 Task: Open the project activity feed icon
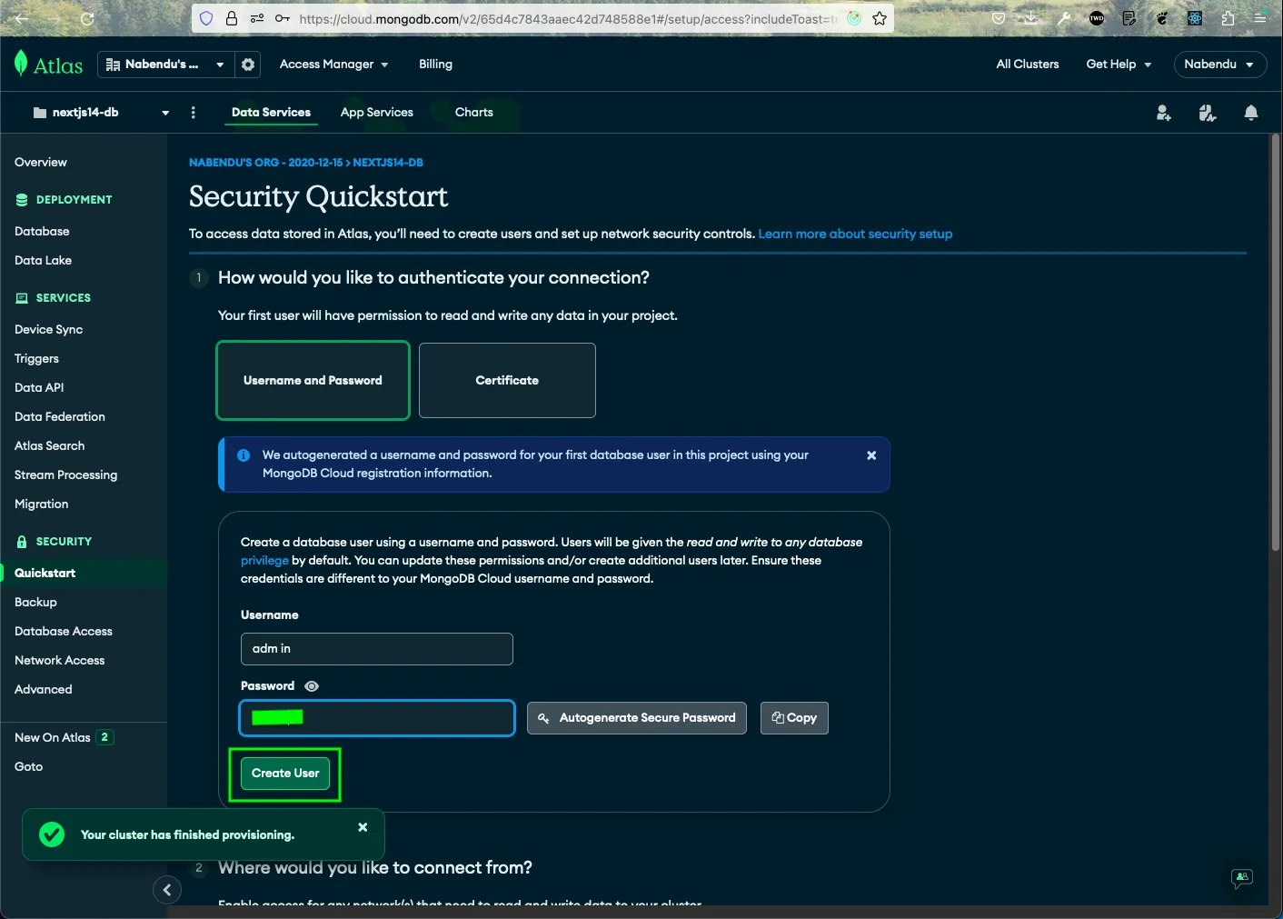[1207, 113]
